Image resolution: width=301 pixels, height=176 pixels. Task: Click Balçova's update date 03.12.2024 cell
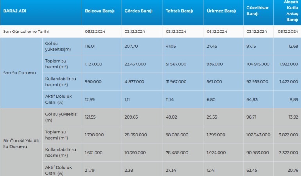pyautogui.click(x=95, y=32)
